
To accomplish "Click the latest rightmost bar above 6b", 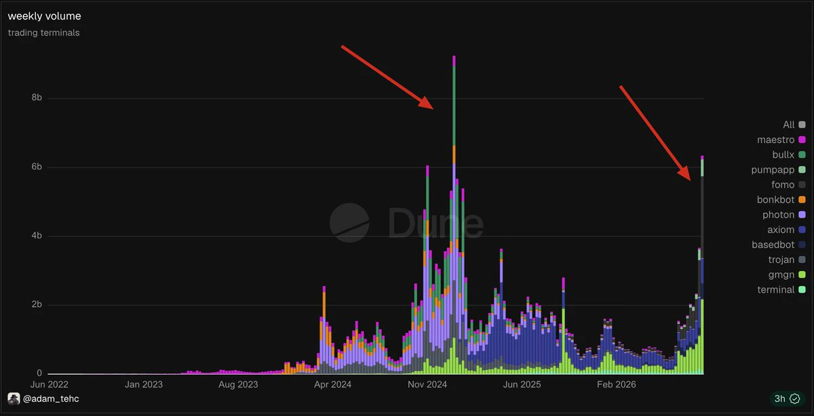I will tap(702, 265).
